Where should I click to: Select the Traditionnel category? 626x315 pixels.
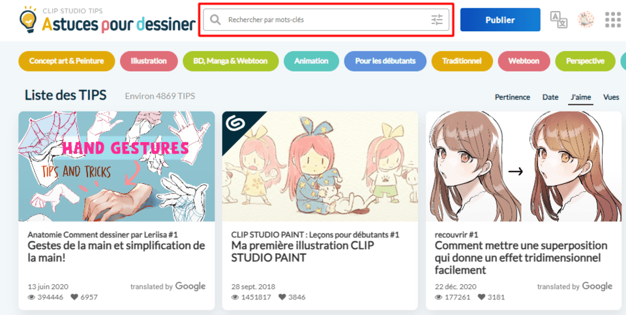(x=462, y=61)
